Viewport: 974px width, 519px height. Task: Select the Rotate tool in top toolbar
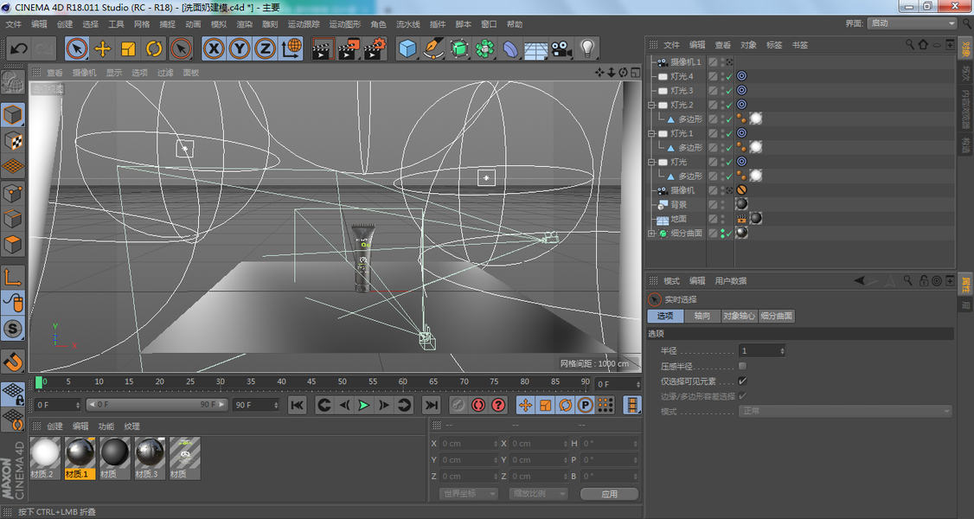pos(154,48)
